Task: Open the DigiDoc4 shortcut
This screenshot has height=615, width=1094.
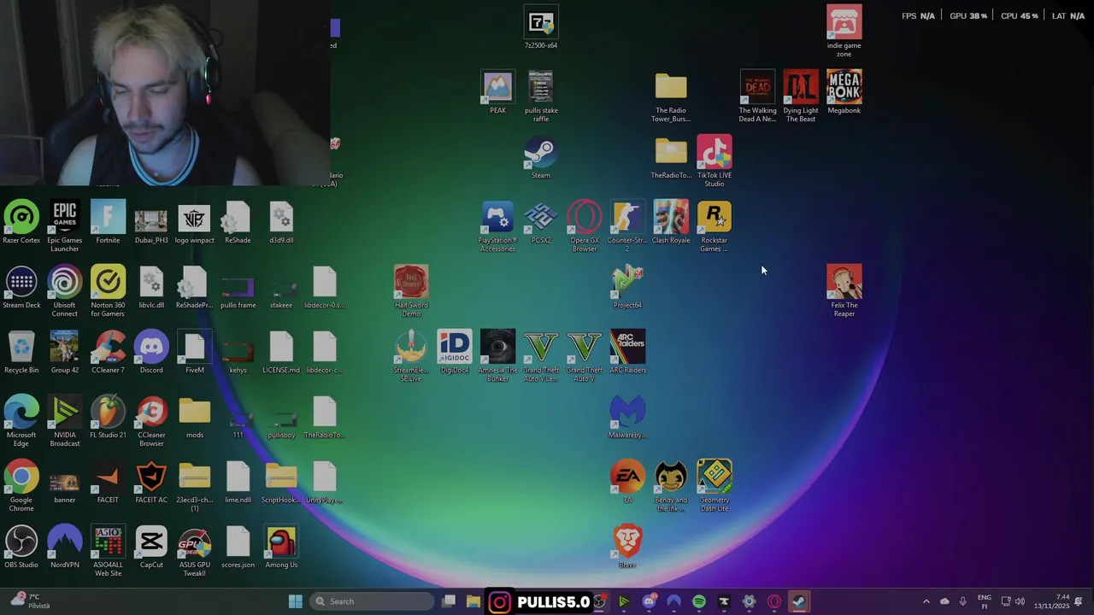Action: tap(455, 354)
